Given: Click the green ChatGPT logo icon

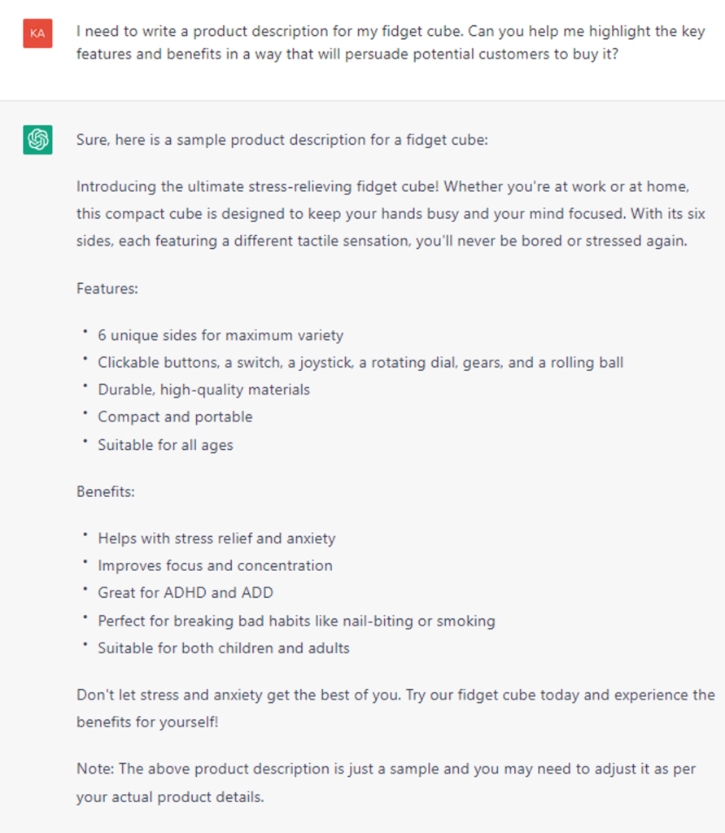Looking at the screenshot, I should tap(37, 140).
